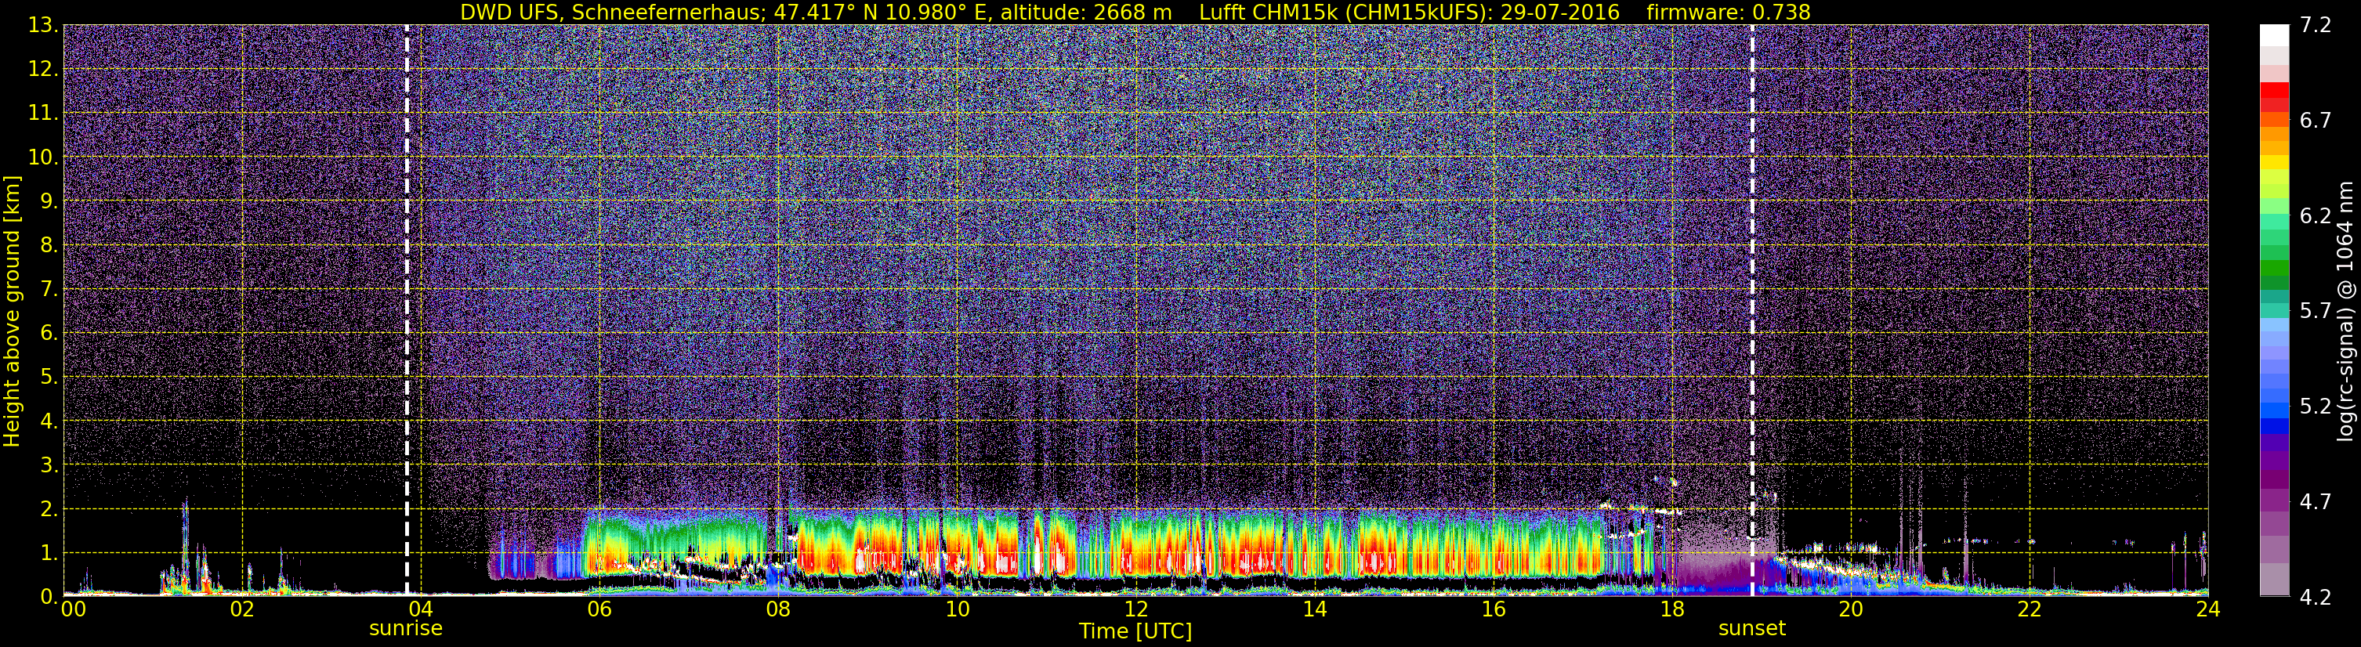This screenshot has height=647, width=2361.
Task: Click the time axis label '18'
Action: [1671, 609]
